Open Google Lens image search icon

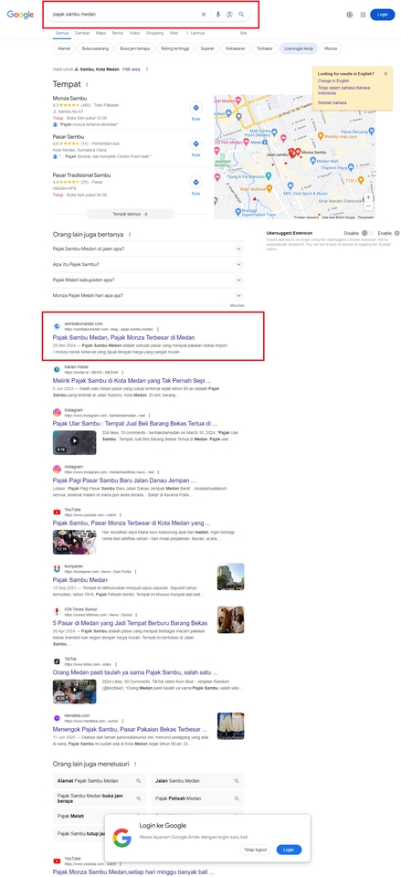(x=229, y=15)
